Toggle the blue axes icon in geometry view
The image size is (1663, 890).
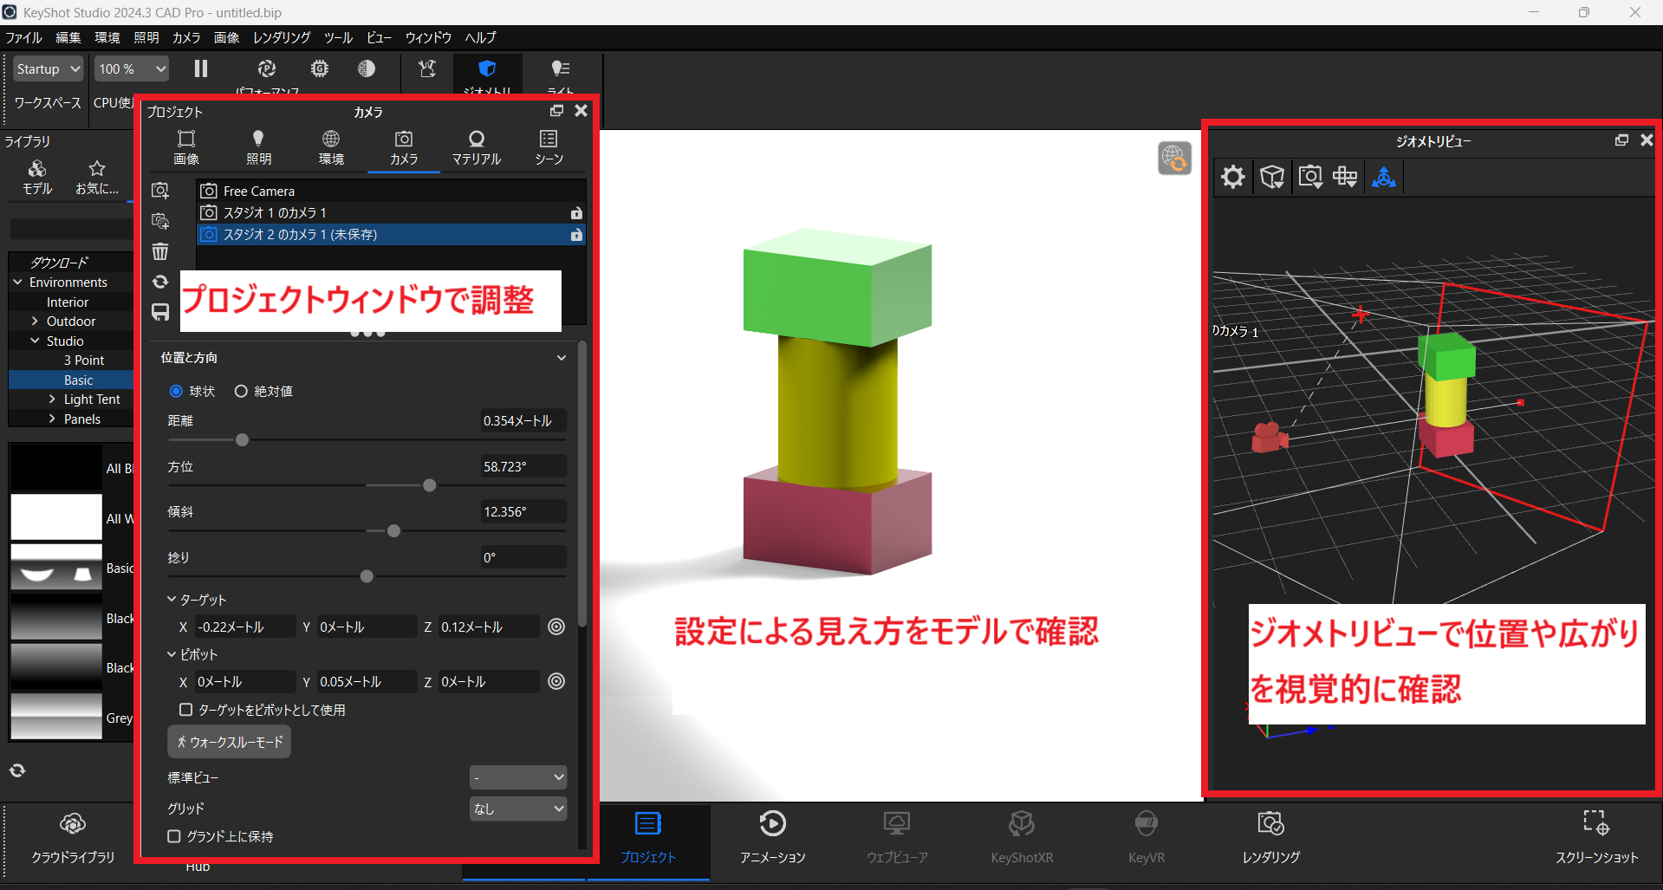coord(1384,177)
